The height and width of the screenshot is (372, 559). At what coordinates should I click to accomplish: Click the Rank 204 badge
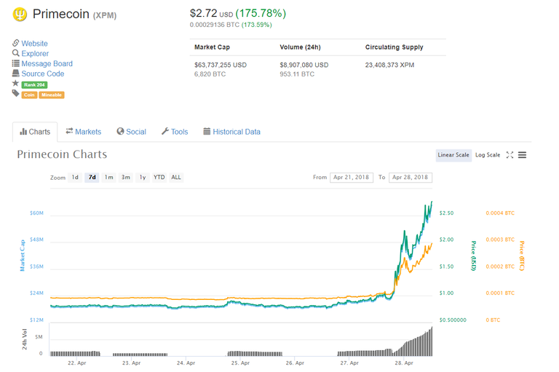pyautogui.click(x=34, y=85)
